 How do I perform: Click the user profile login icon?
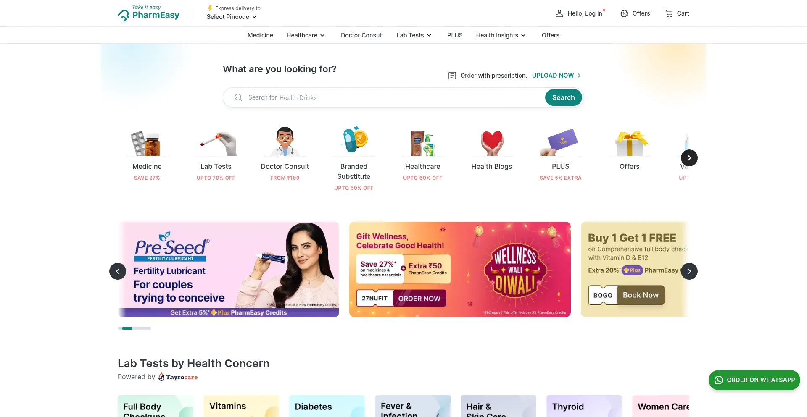pos(559,13)
